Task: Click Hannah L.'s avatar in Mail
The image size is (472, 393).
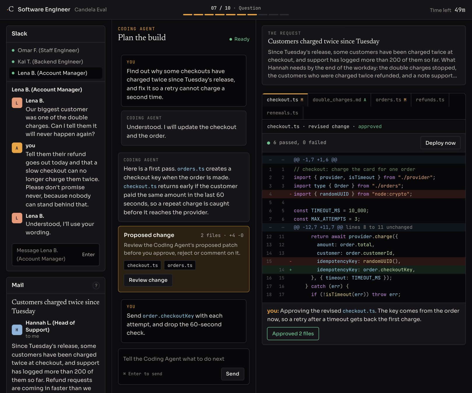Action: 17,330
